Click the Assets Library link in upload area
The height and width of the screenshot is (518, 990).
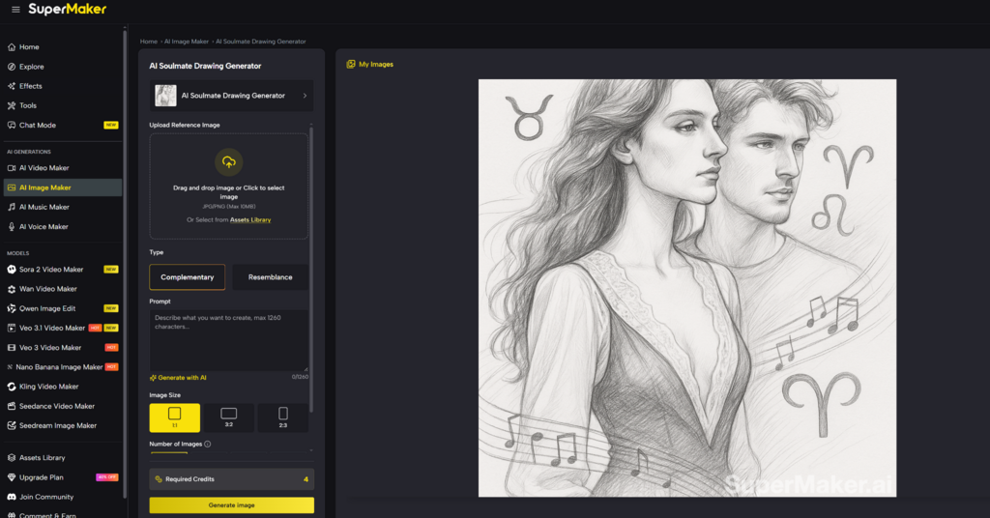pyautogui.click(x=250, y=220)
